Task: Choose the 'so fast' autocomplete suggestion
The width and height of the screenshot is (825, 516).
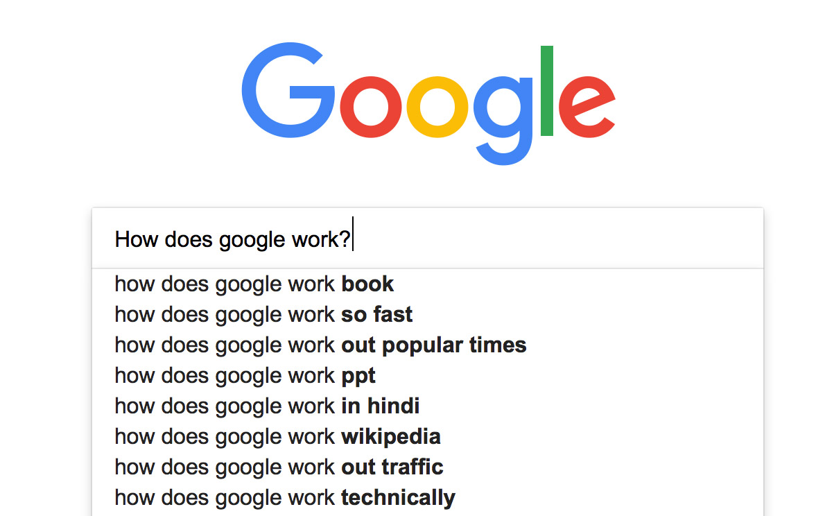Action: click(x=263, y=315)
